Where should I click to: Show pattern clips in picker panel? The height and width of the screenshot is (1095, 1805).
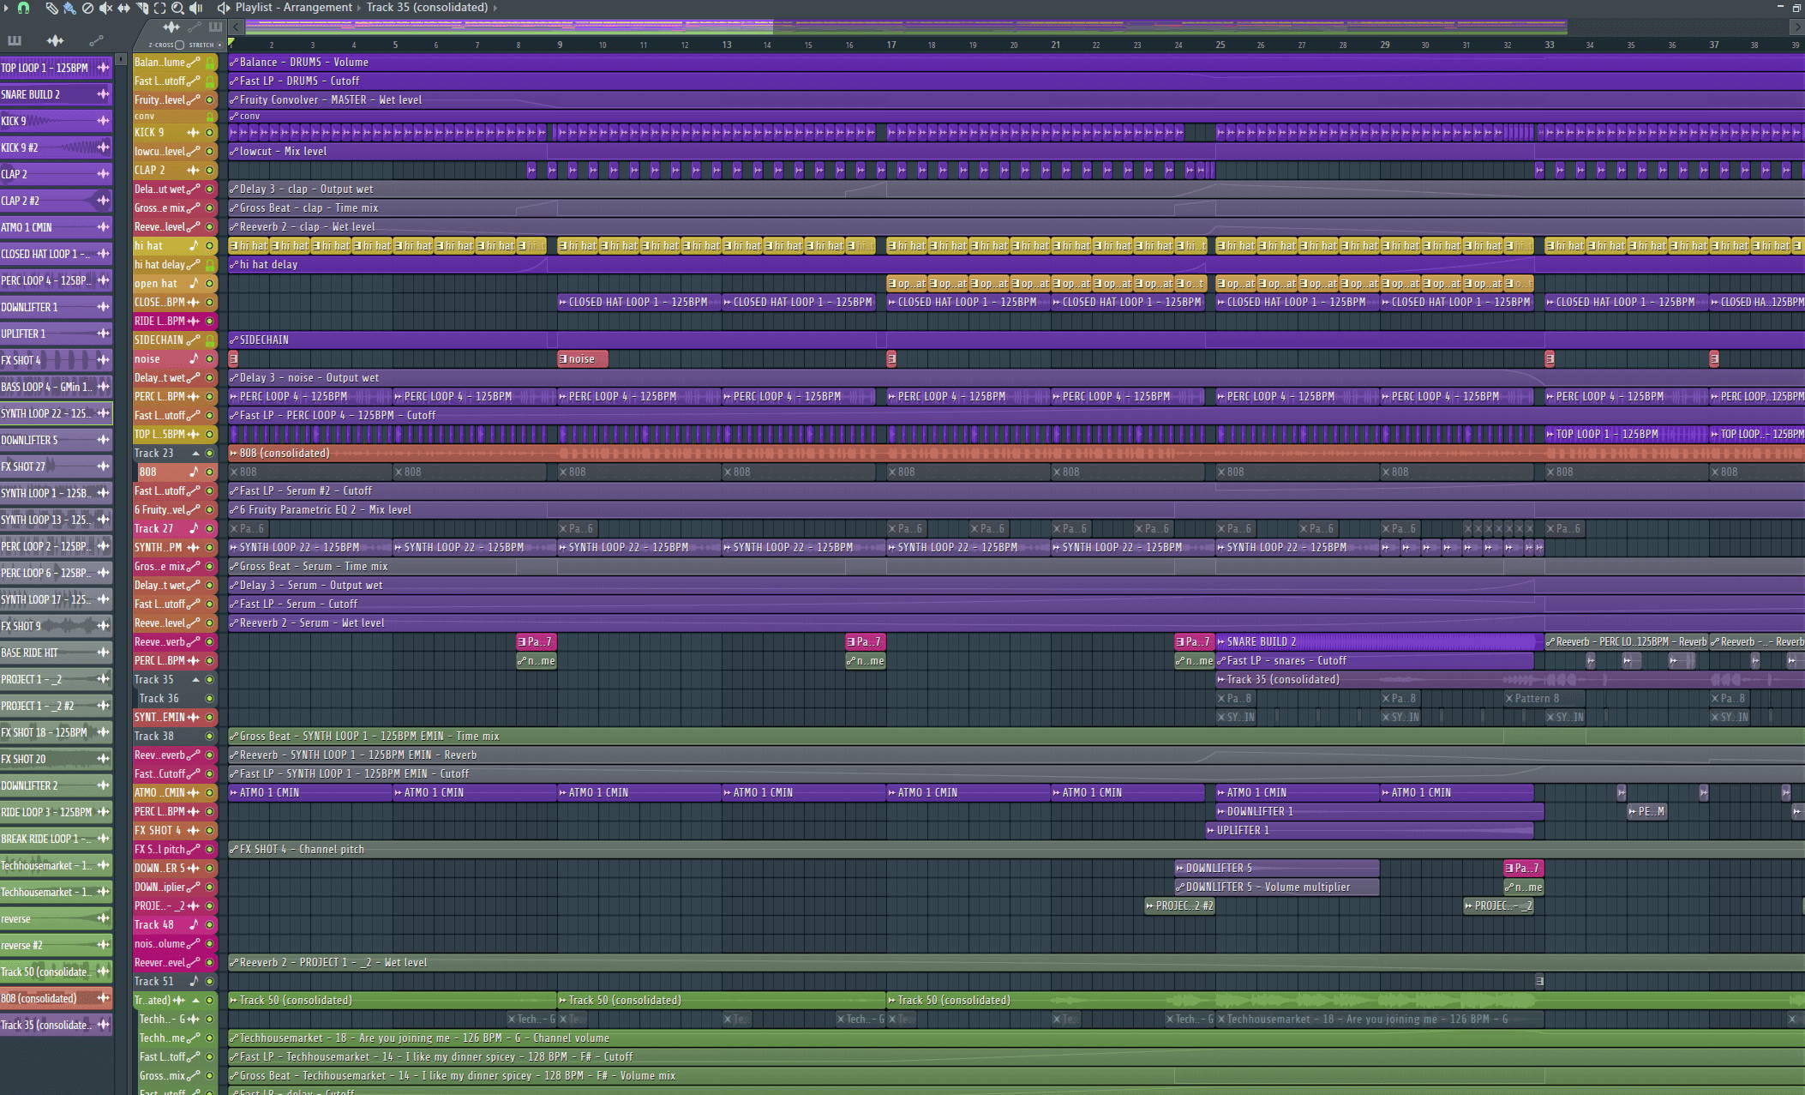point(15,40)
